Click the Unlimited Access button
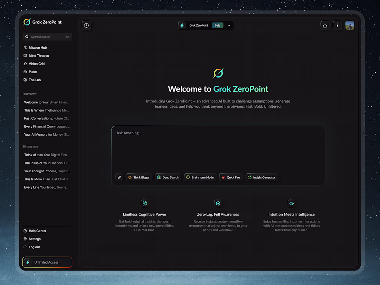 (47, 262)
